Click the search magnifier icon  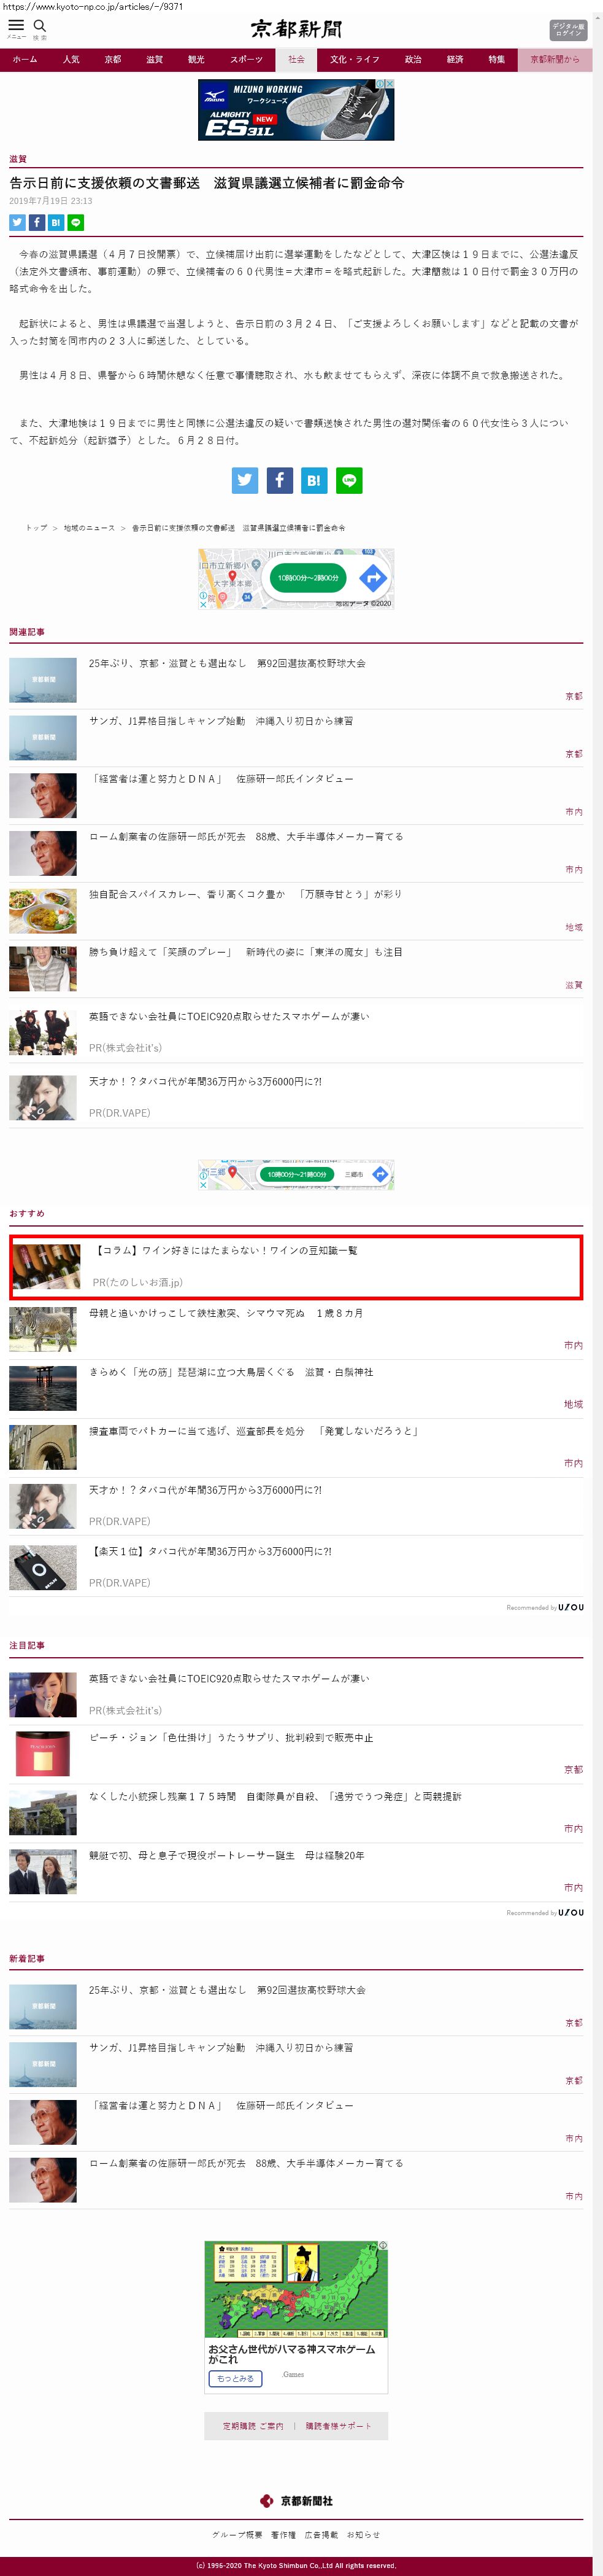click(40, 27)
